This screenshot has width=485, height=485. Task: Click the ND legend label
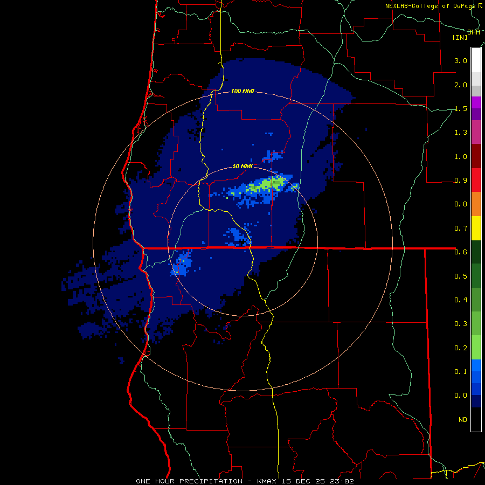463,419
